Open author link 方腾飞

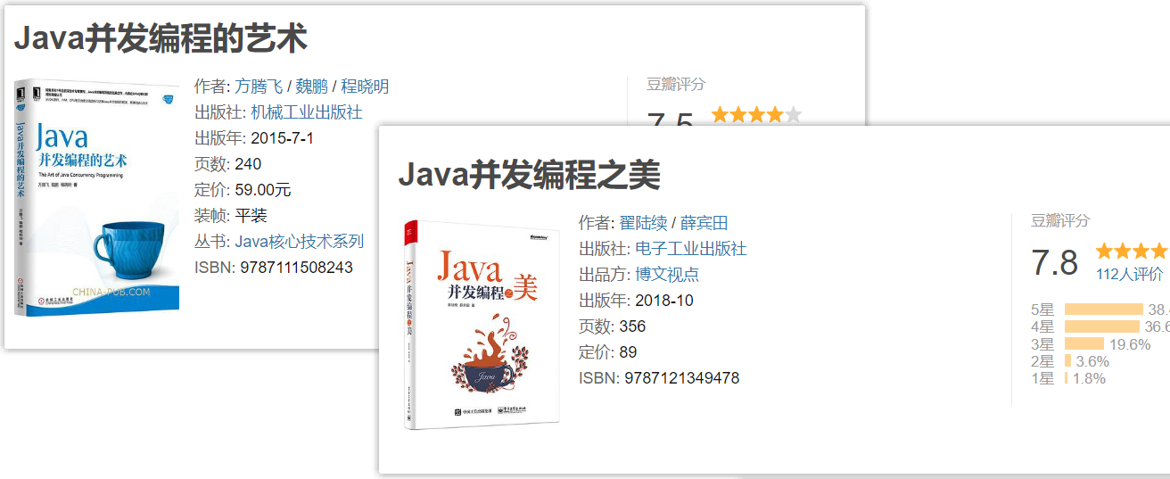(x=260, y=87)
